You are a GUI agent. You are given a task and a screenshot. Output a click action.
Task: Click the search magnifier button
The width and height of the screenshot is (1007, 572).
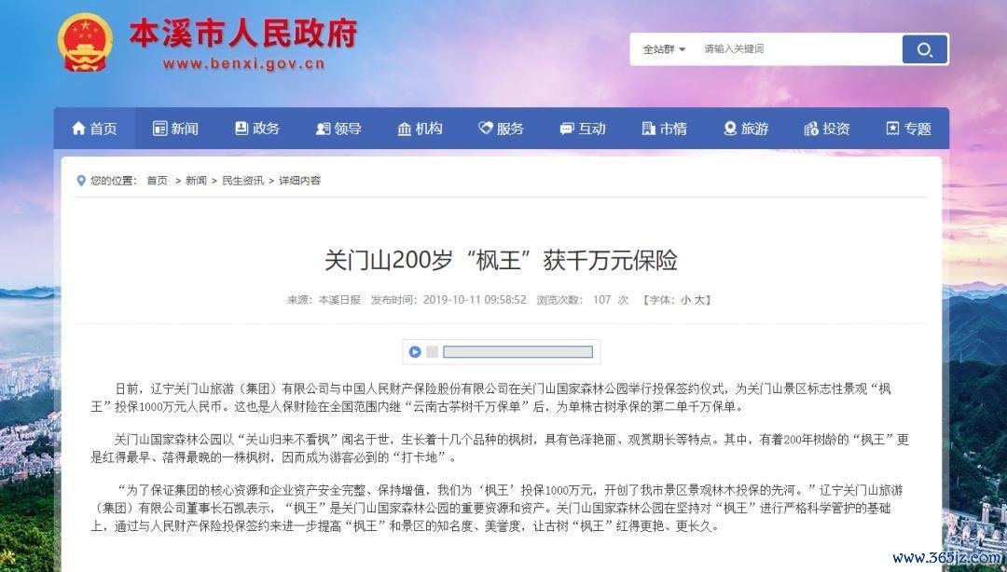tap(925, 49)
